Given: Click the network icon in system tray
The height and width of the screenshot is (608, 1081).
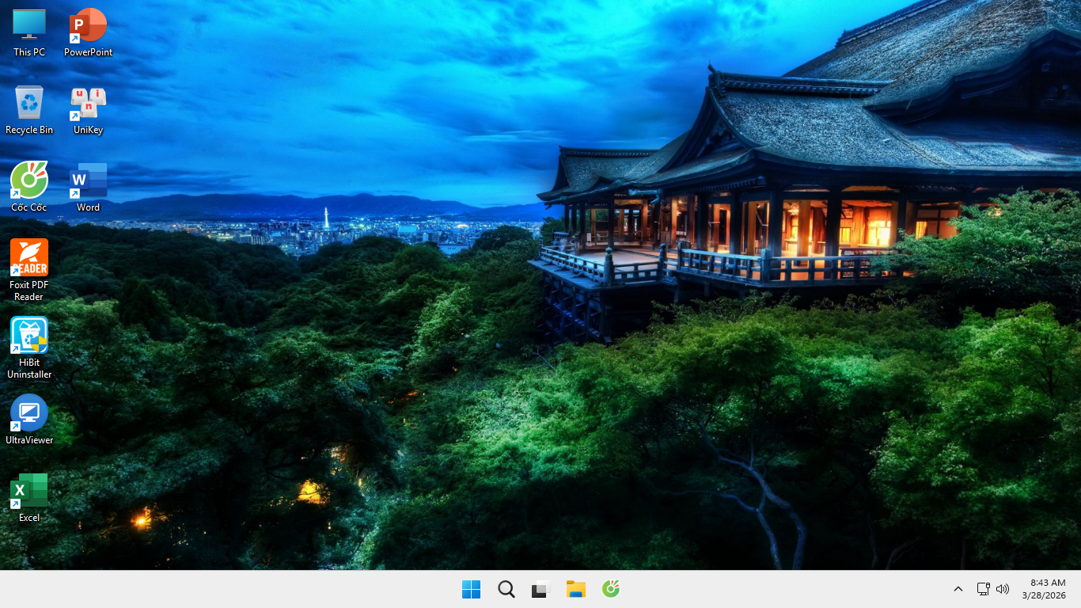Looking at the screenshot, I should pyautogui.click(x=983, y=589).
